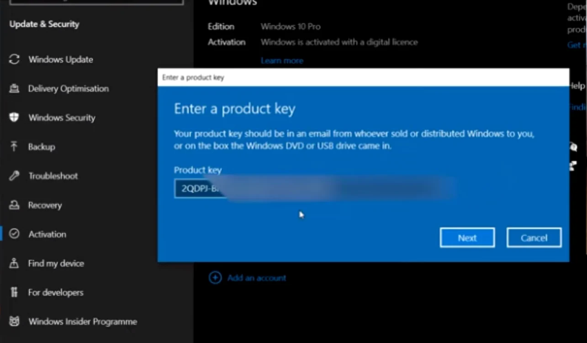Image resolution: width=587 pixels, height=343 pixels.
Task: Click Next in the product key dialog
Action: pyautogui.click(x=467, y=238)
